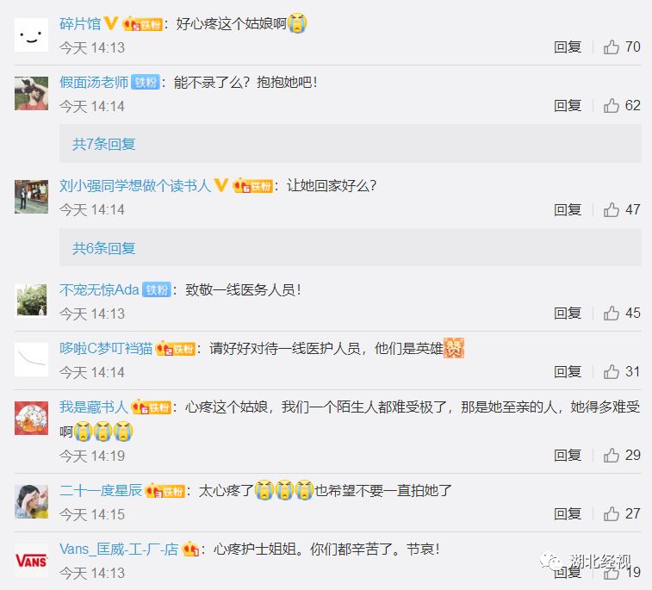Click the verified V badge beside 刘小强同学想做个读书人
Viewport: 652px width, 590px height.
pyautogui.click(x=220, y=185)
